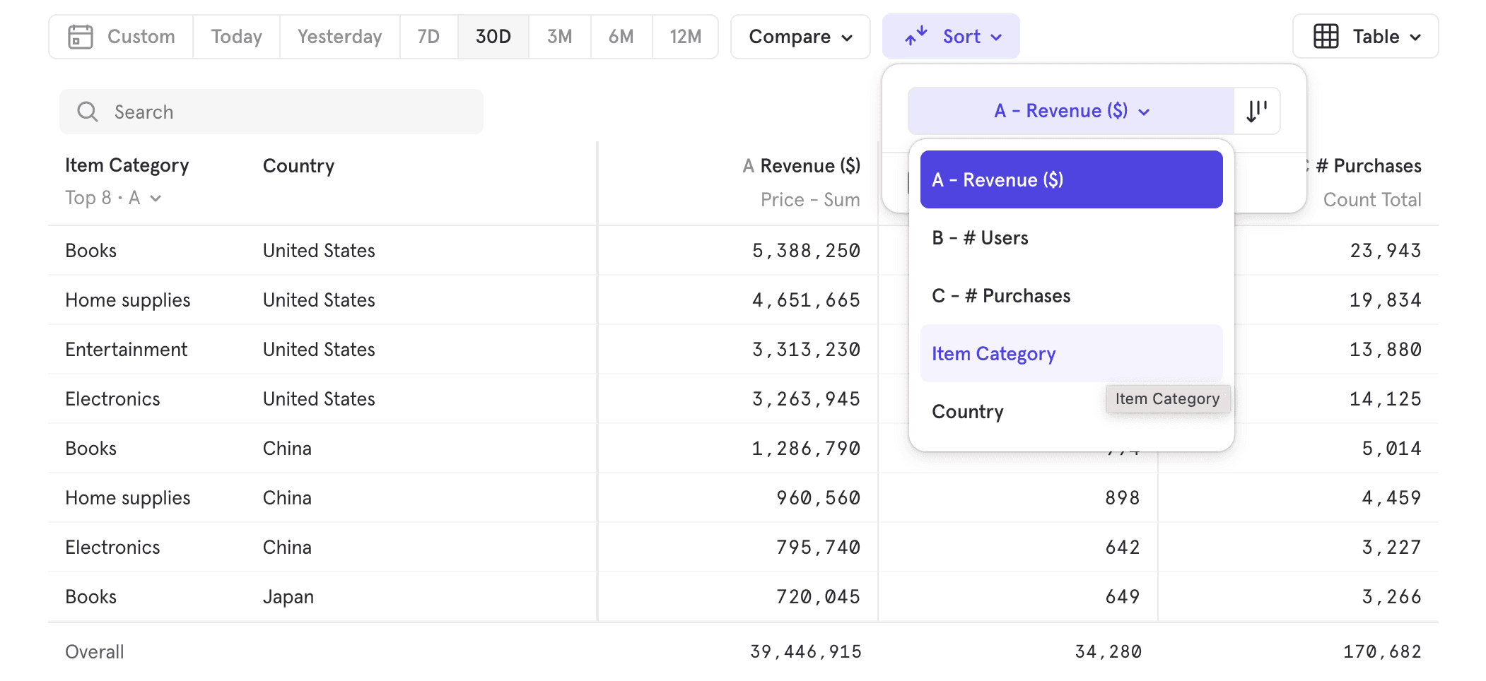The image size is (1486, 681).
Task: Click revenue value 3,263,945
Action: click(806, 399)
